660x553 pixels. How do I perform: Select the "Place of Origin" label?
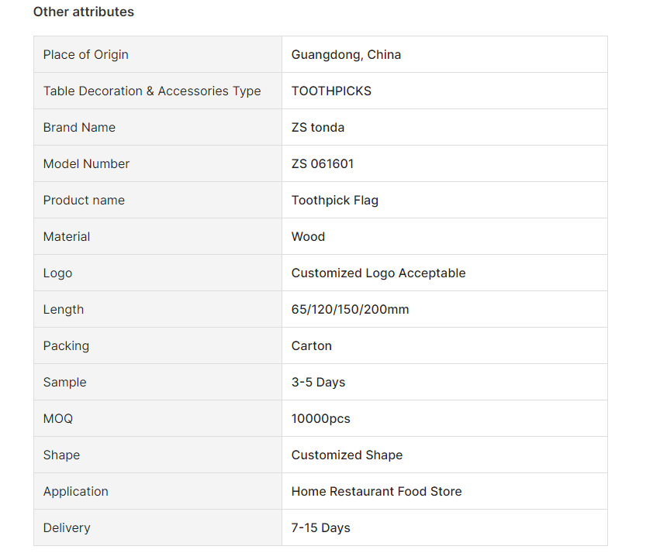pos(86,54)
